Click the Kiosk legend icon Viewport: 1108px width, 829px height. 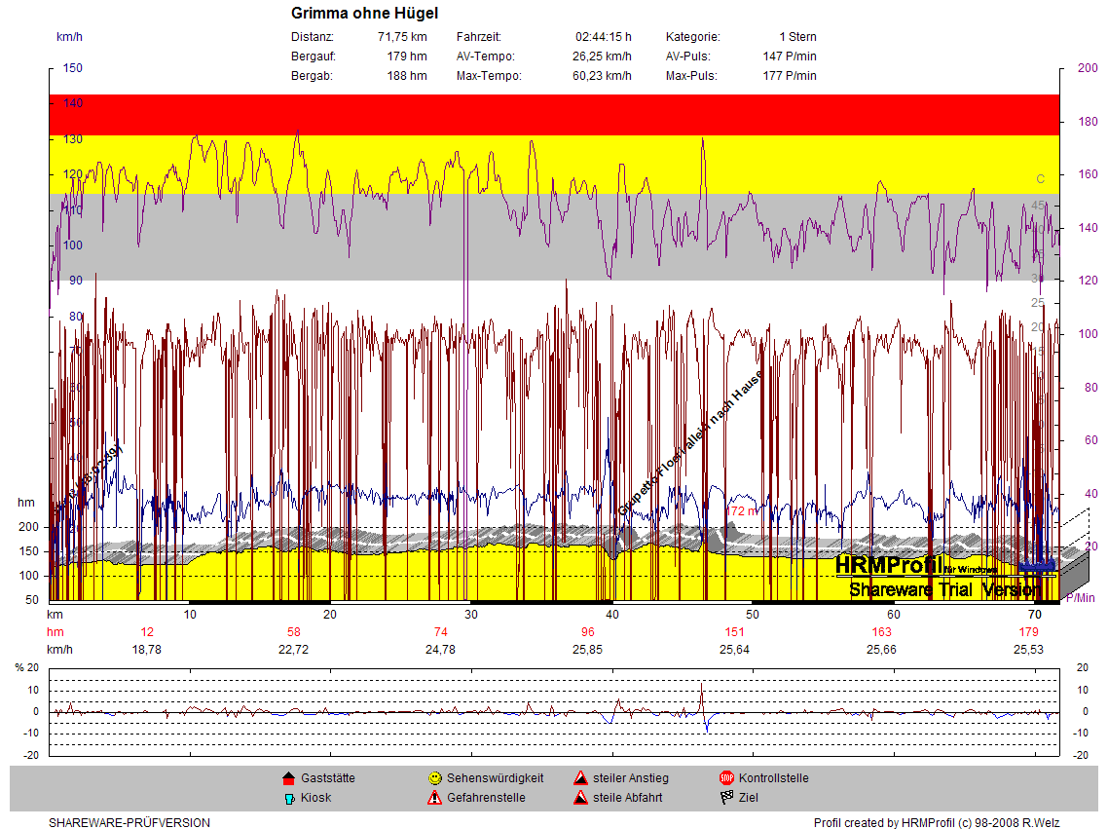click(288, 798)
